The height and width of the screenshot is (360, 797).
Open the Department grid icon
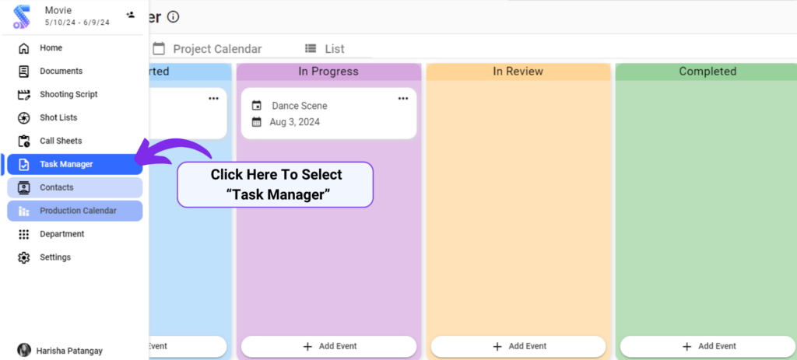(23, 234)
